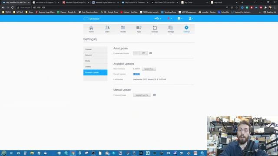Open the Reading list button
278x156 pixels.
point(270,12)
